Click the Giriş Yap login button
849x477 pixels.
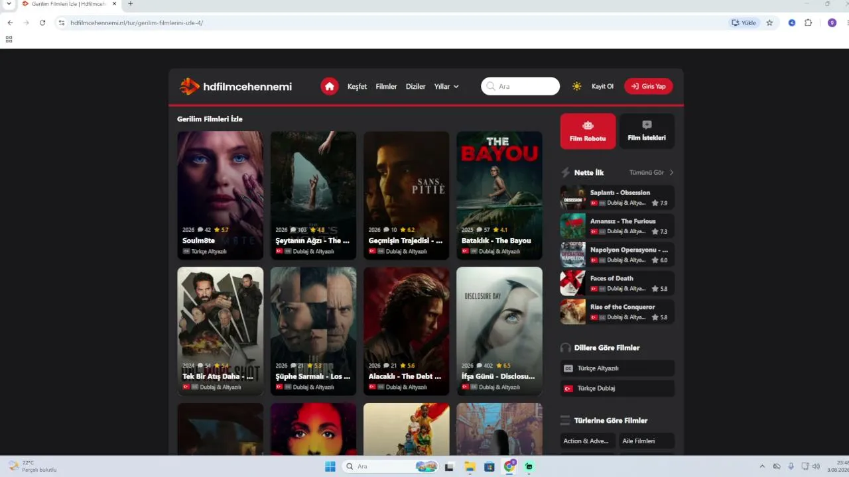point(649,86)
